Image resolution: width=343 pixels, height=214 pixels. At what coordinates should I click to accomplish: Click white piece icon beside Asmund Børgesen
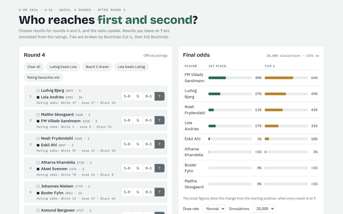38,211
